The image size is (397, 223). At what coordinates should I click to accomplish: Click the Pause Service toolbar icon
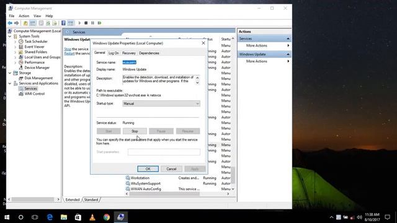pos(92,23)
